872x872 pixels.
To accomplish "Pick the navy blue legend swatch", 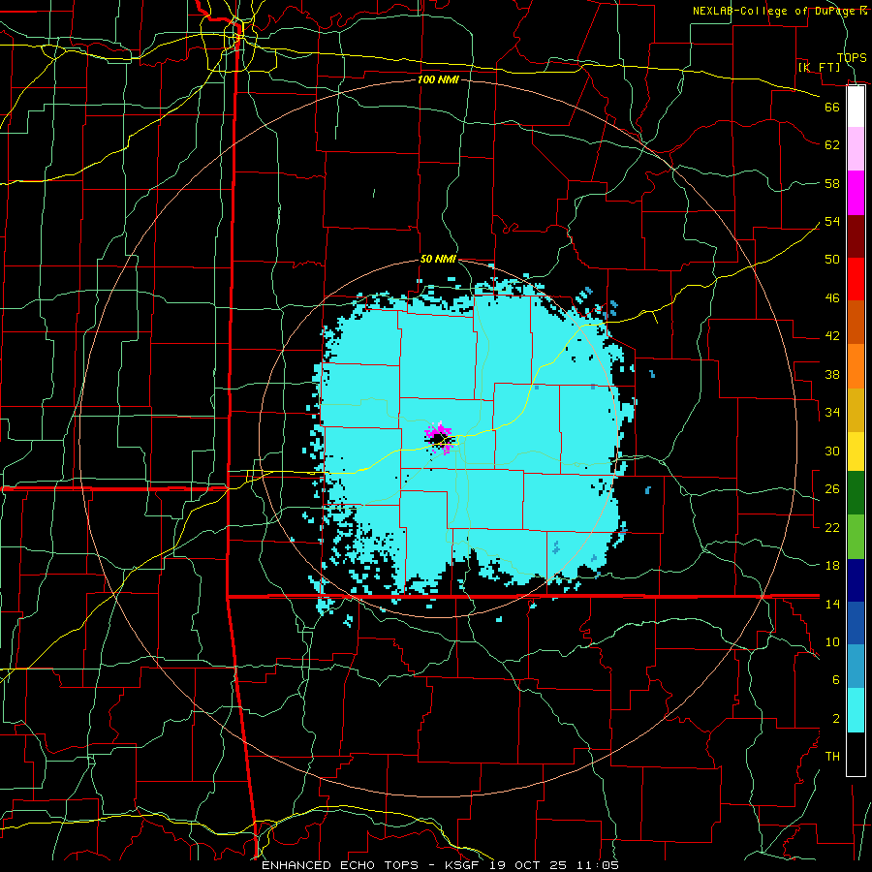I will [856, 580].
